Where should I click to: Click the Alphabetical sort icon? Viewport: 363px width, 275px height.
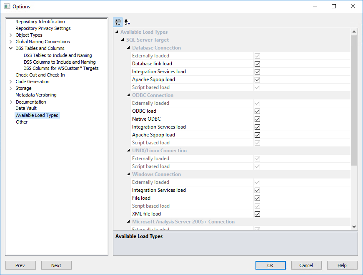(x=128, y=22)
